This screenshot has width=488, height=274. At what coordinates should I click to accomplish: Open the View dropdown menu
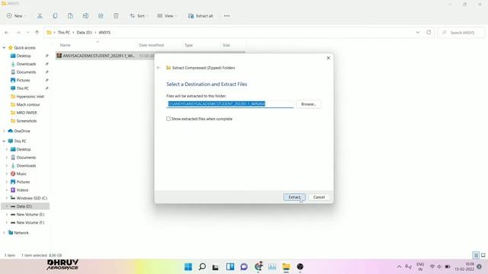click(167, 16)
